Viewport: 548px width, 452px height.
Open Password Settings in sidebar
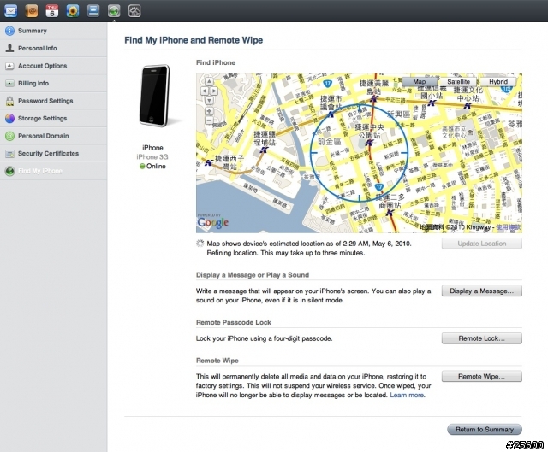tap(53, 101)
